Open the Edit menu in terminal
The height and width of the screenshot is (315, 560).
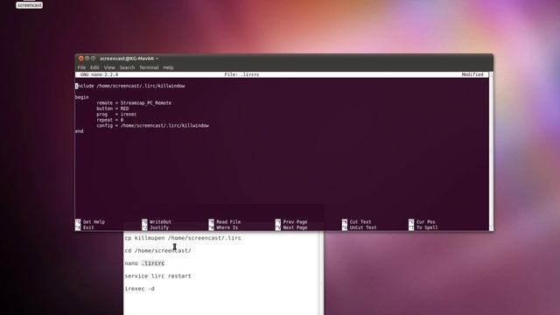[94, 67]
